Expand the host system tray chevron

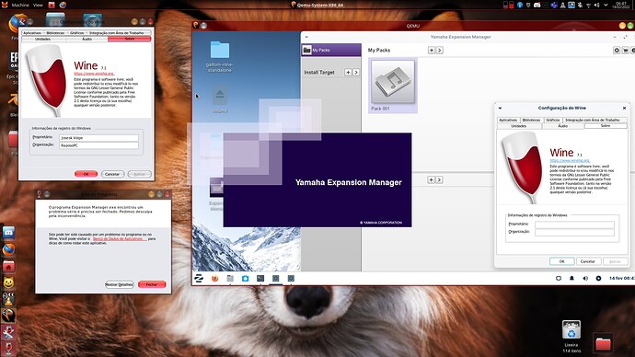(606, 5)
